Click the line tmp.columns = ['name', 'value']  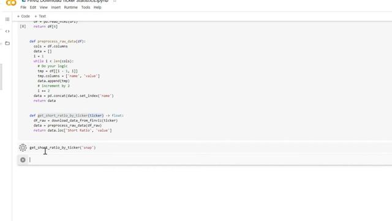coord(69,76)
